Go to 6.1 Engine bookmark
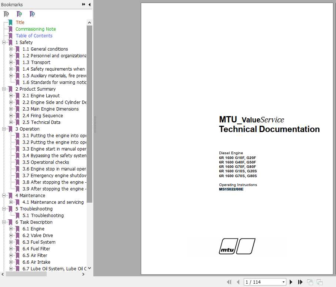Screen dimensions: 336x287 pos(33,229)
